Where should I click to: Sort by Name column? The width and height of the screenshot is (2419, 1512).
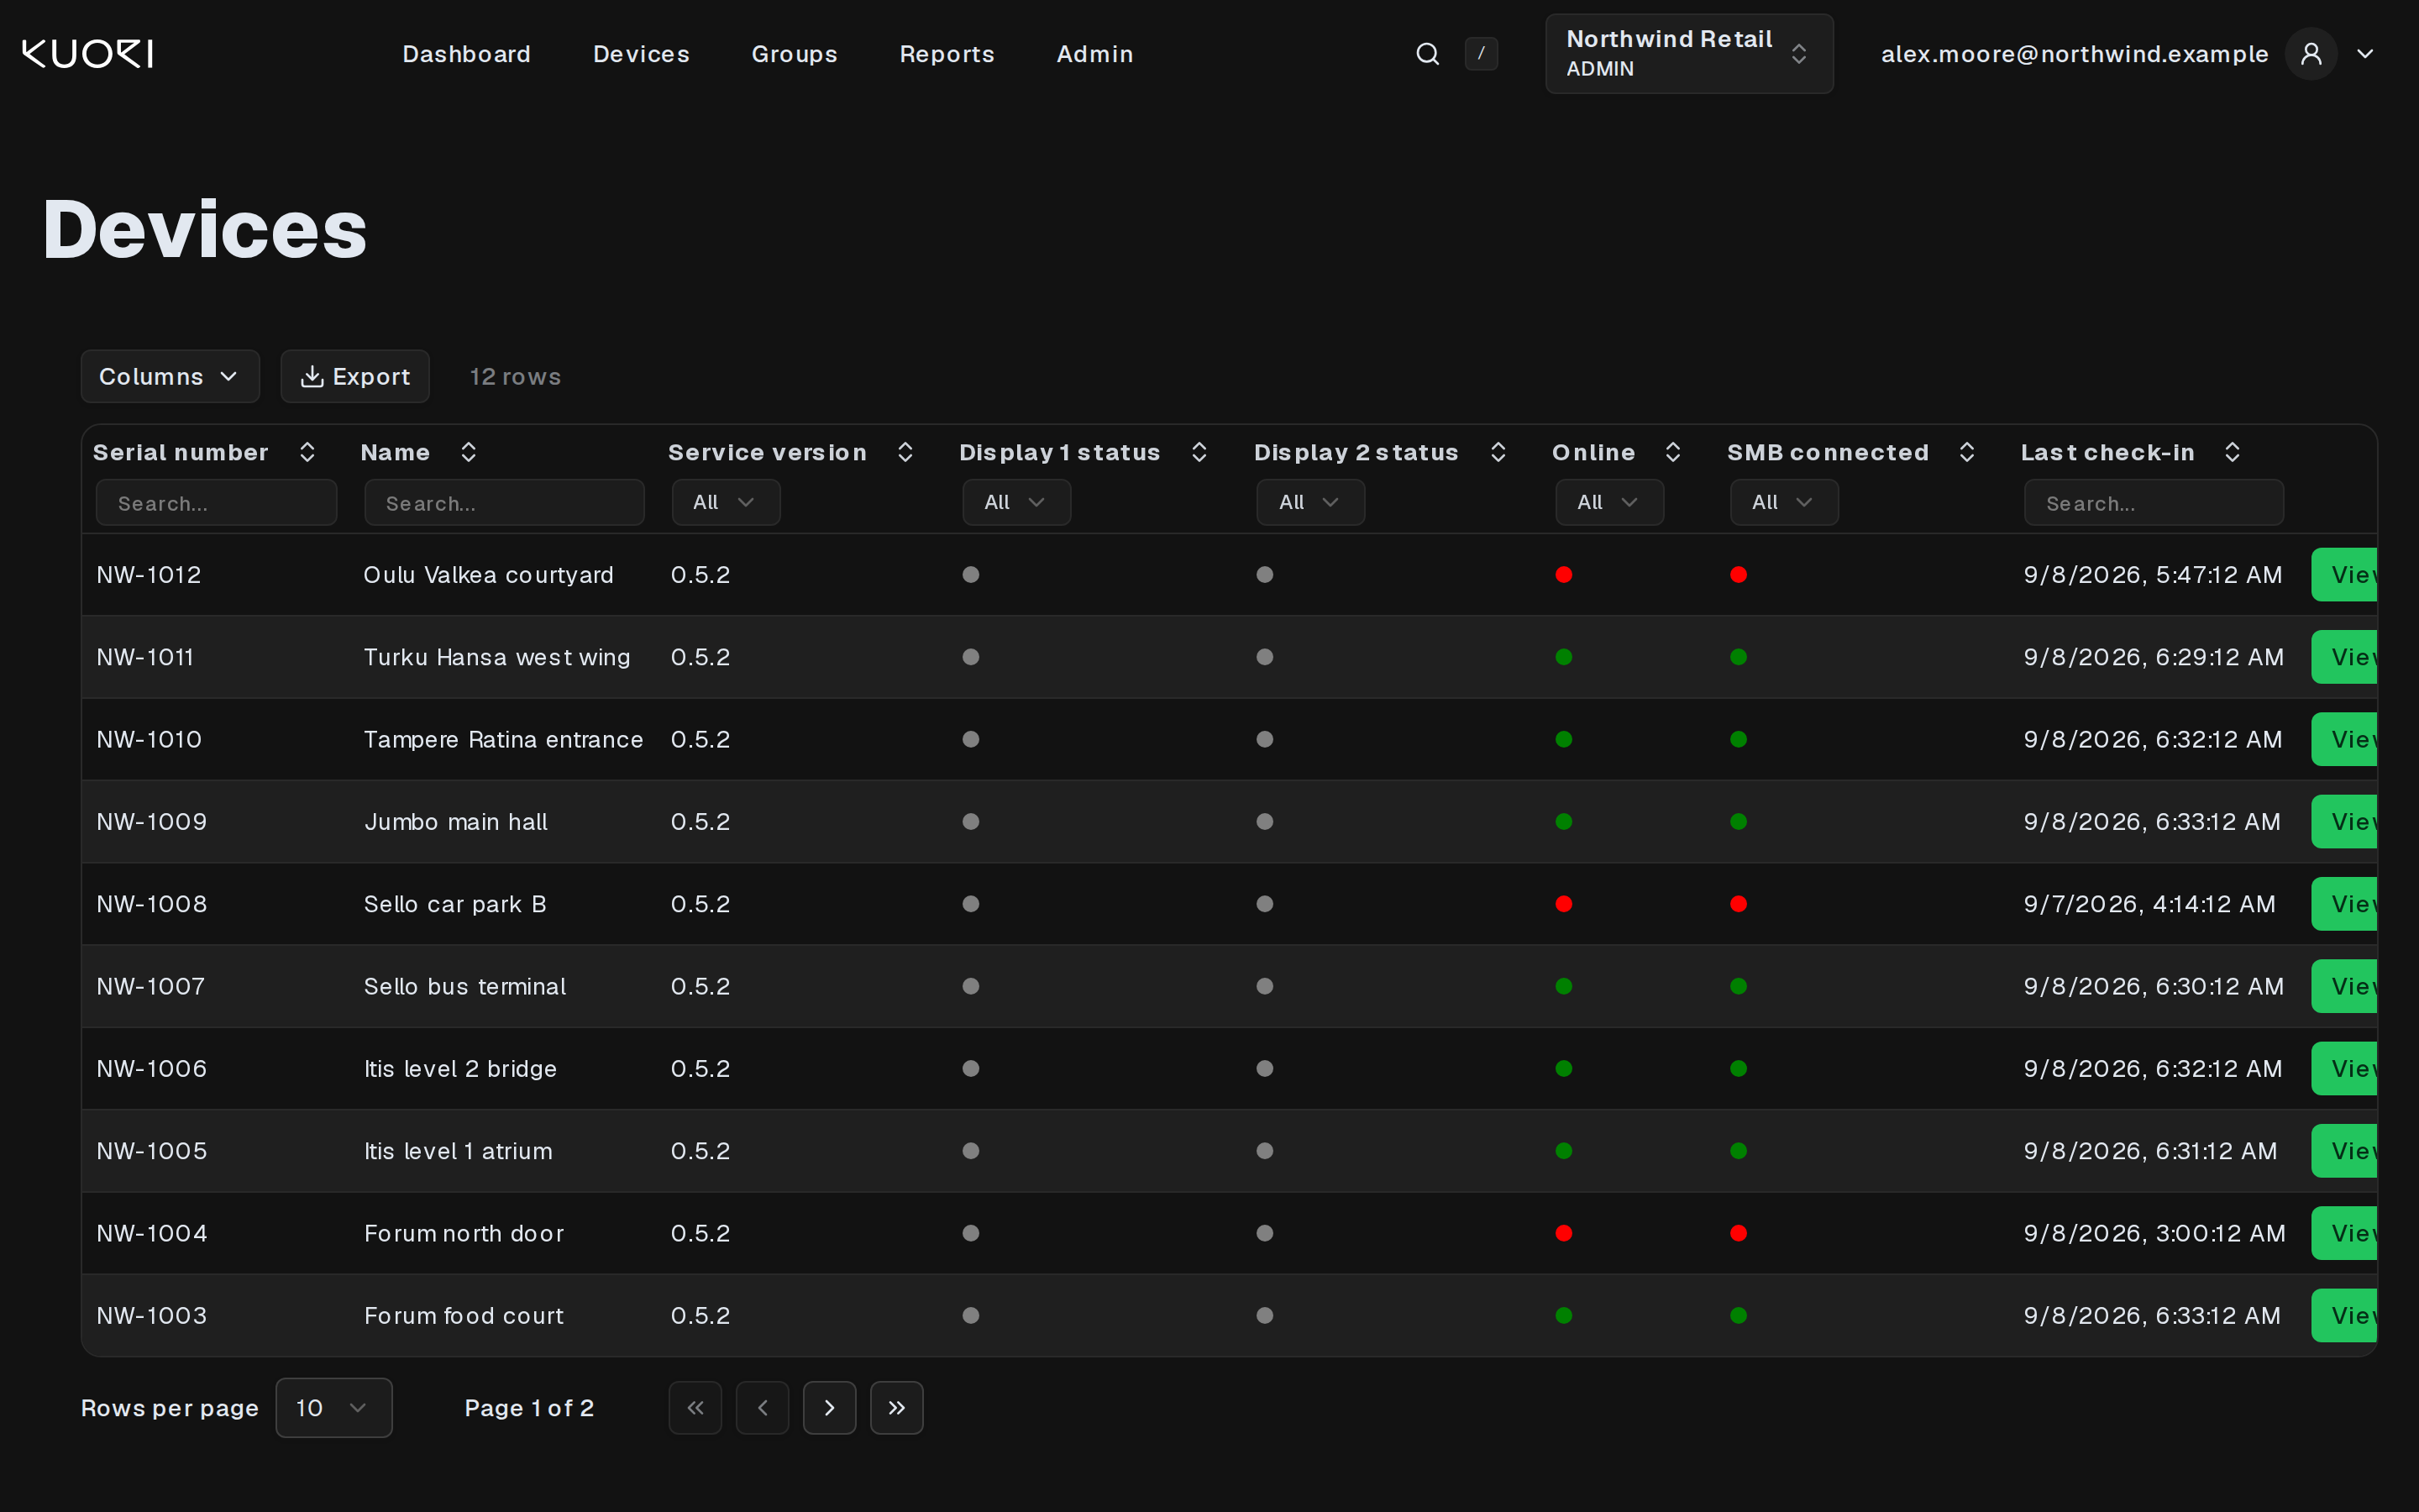[468, 452]
